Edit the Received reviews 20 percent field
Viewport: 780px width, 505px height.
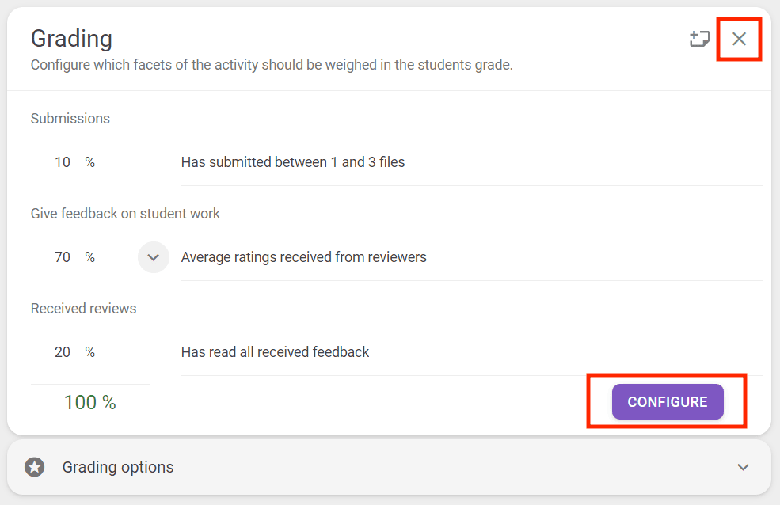tap(63, 352)
